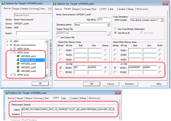The image size is (171, 121).
Task: Click the Help button
Action: tap(159, 84)
